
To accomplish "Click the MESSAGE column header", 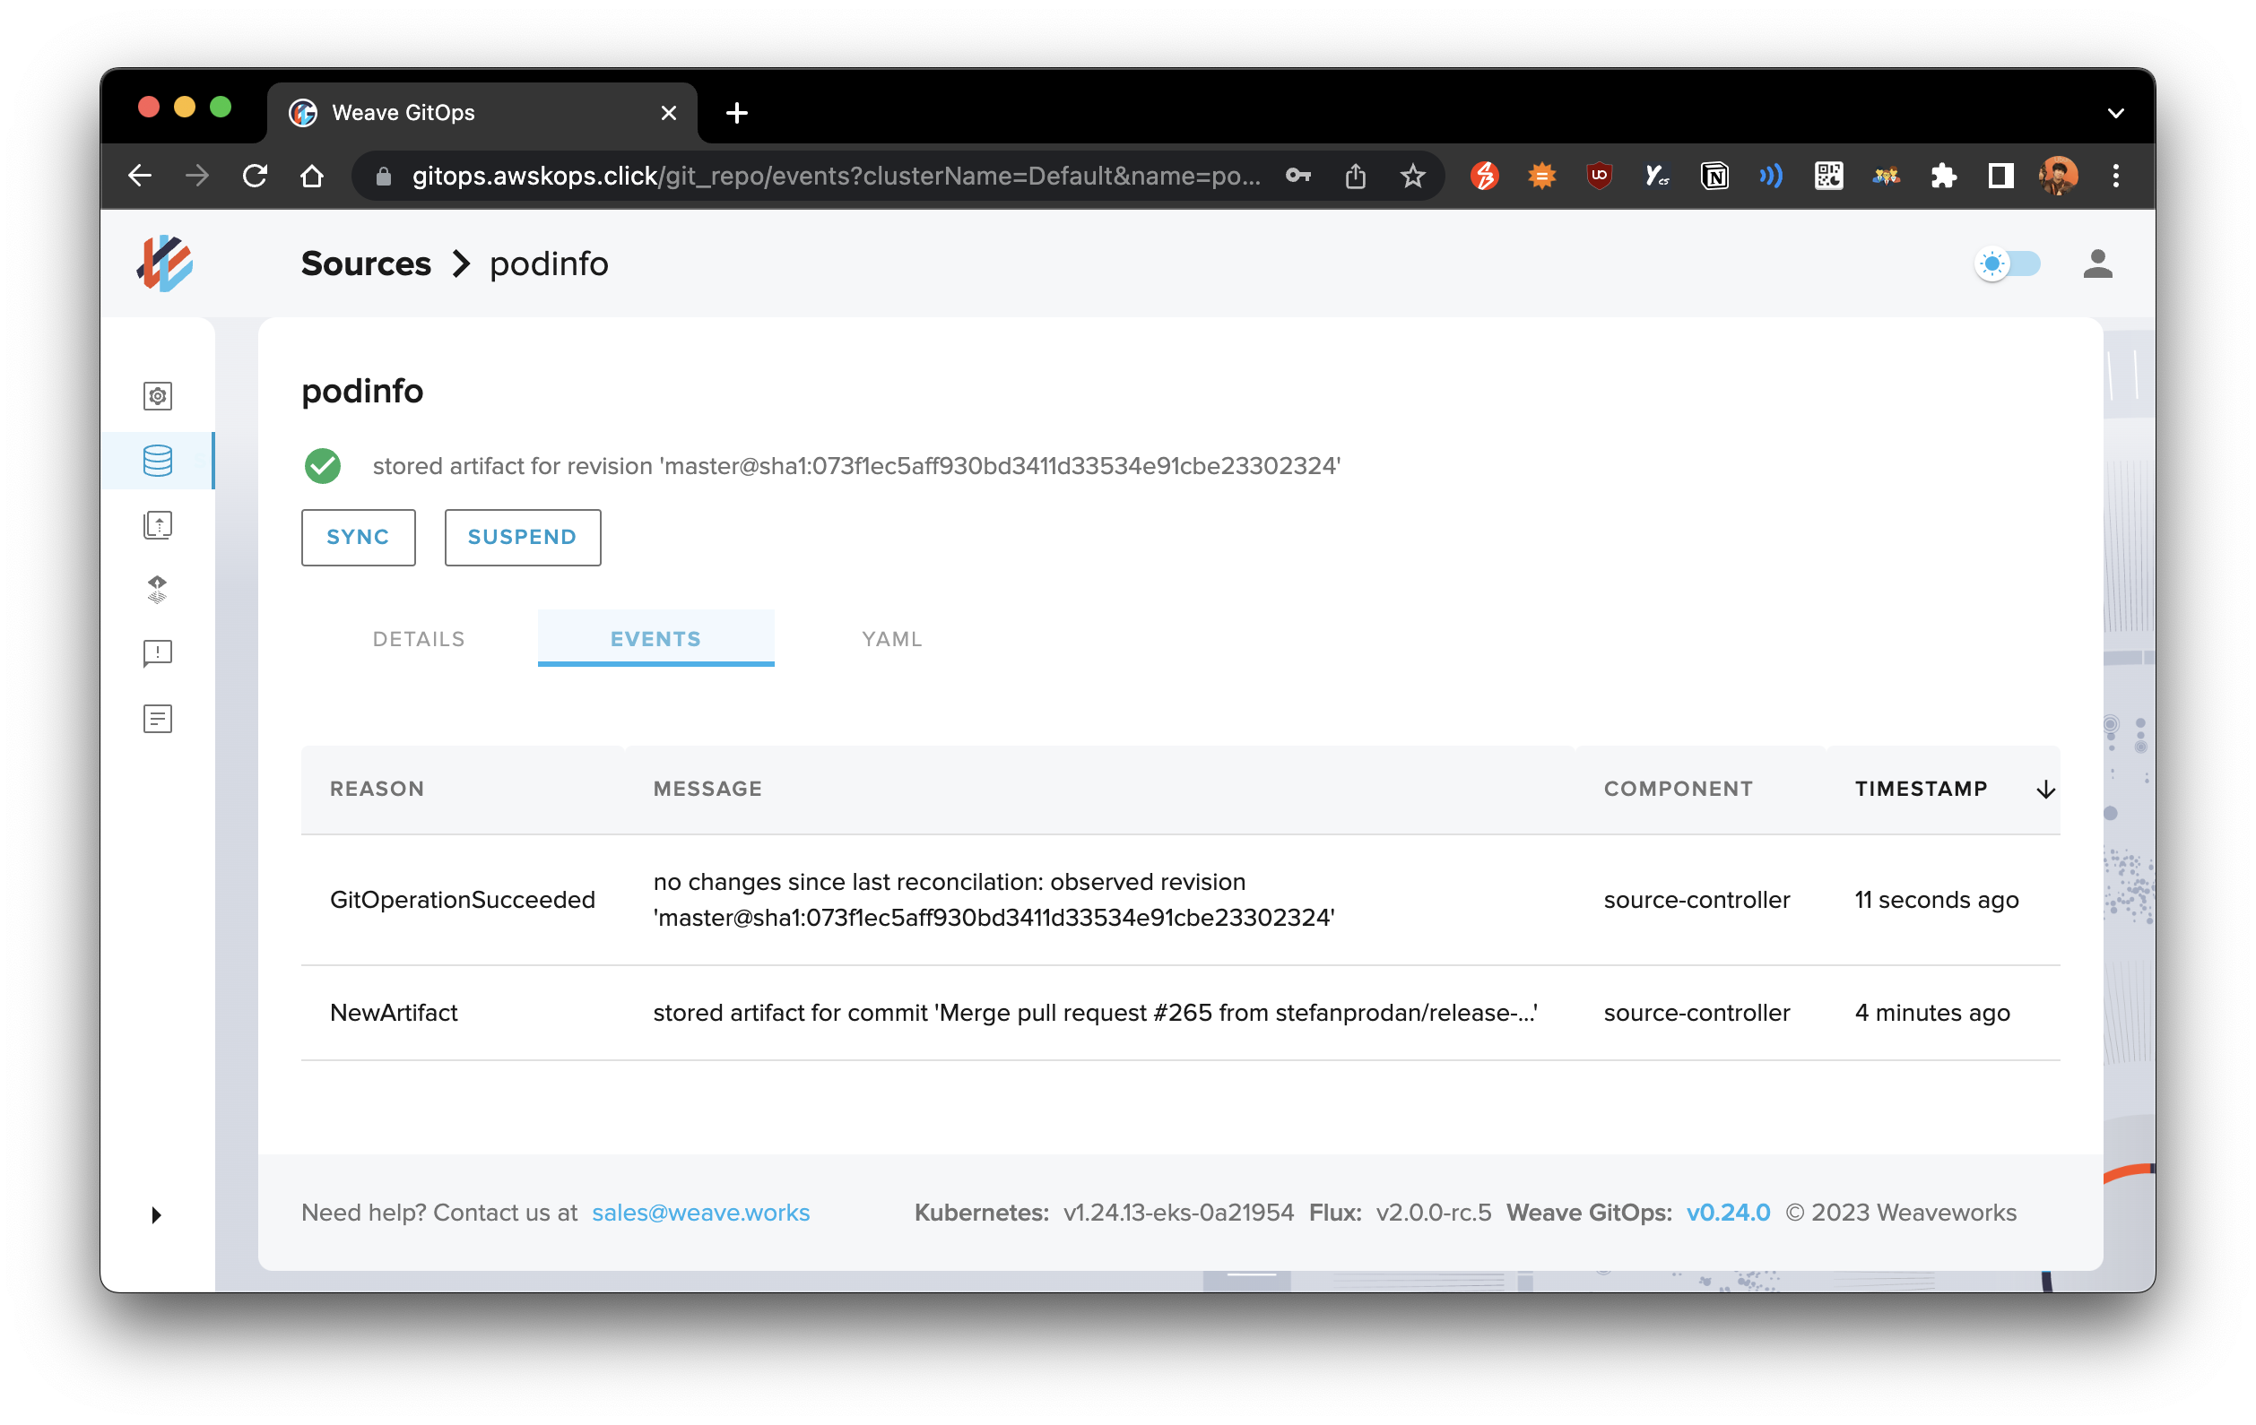I will point(707,789).
